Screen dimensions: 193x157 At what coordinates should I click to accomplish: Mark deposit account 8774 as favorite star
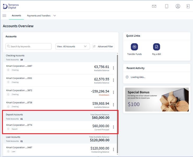point(8,129)
